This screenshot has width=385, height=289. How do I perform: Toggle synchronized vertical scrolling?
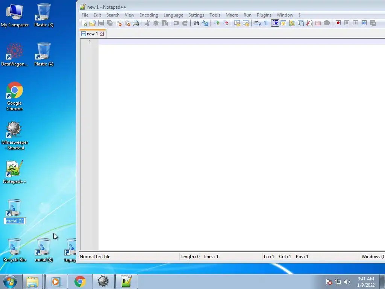[x=237, y=23]
